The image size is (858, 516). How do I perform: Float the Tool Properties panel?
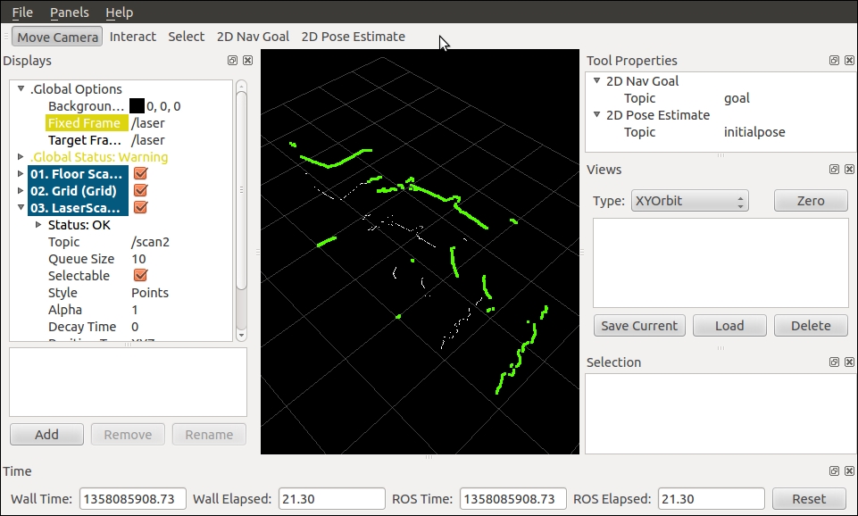click(834, 60)
